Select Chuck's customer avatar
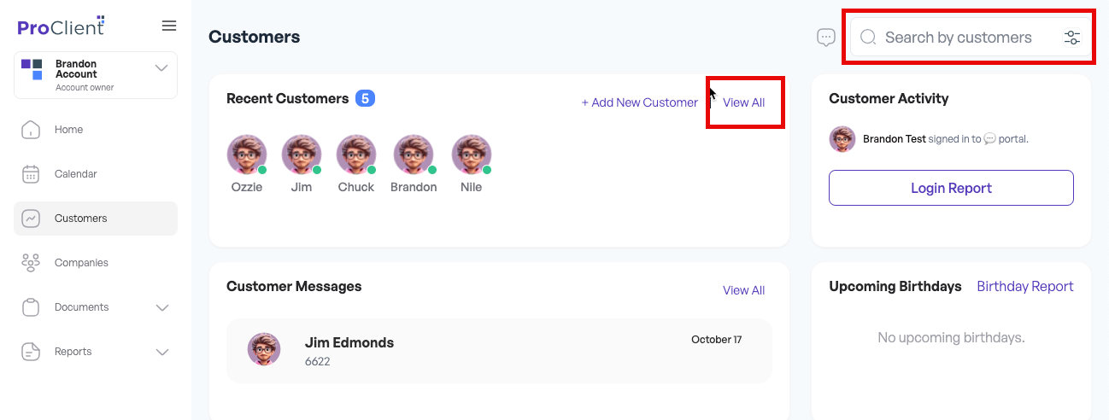This screenshot has height=420, width=1109. 356,155
